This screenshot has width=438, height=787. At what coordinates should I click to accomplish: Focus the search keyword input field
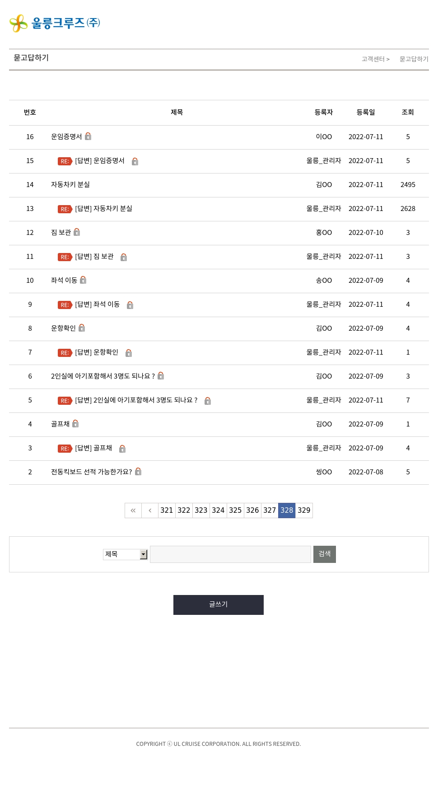tap(230, 554)
